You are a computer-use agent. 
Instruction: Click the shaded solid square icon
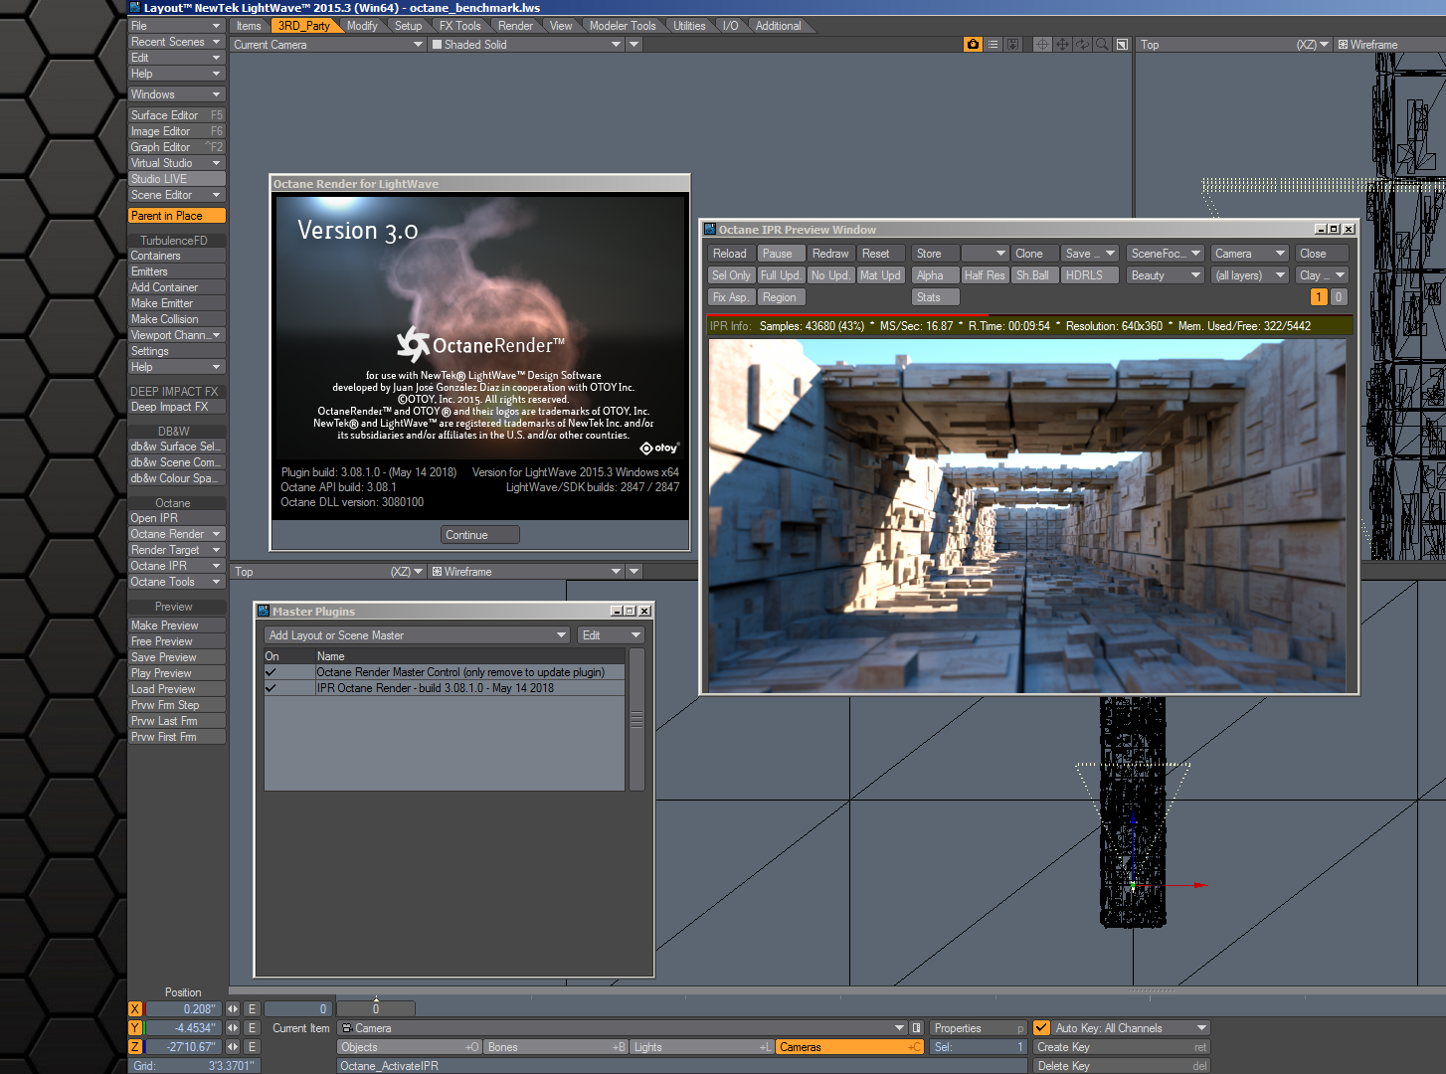tap(437, 45)
